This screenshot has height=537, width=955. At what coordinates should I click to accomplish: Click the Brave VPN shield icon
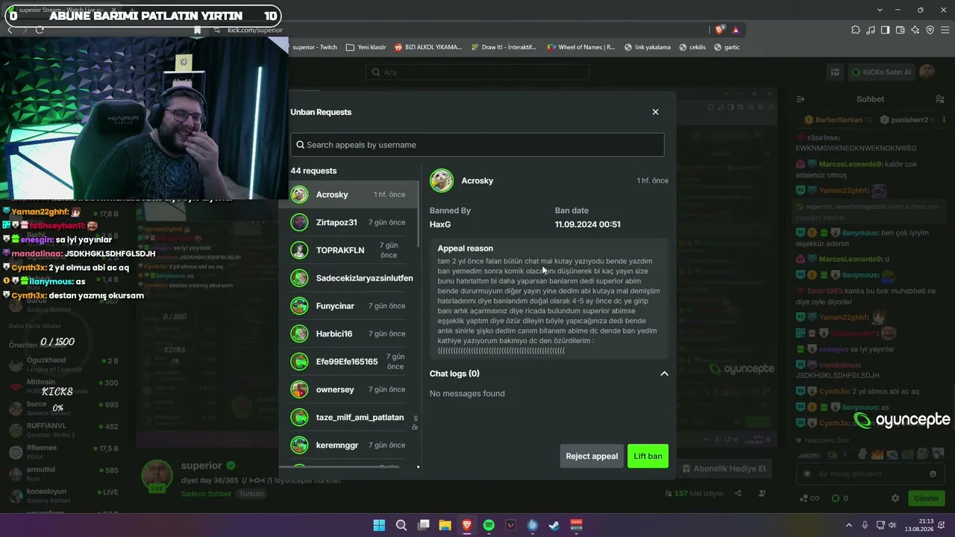click(930, 30)
